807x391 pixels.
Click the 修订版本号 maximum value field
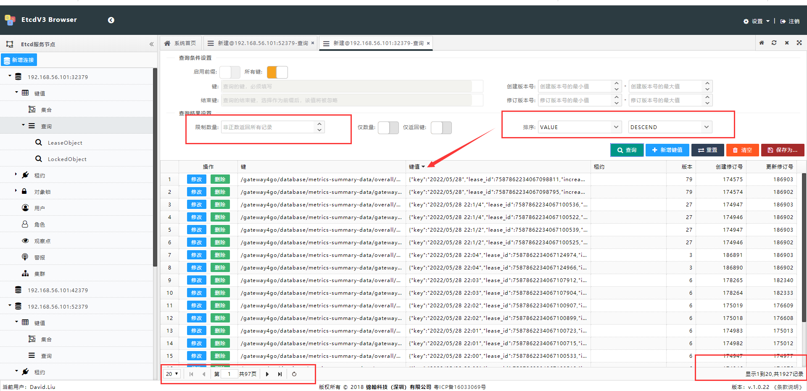coord(666,100)
